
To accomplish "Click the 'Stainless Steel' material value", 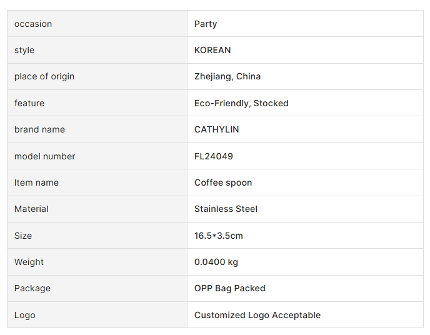I will [x=226, y=209].
